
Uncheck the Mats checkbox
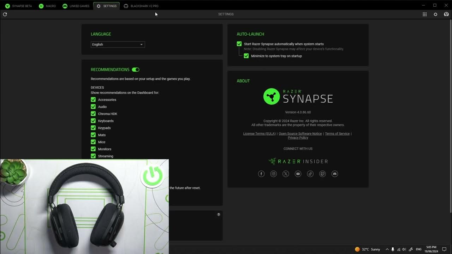[93, 135]
